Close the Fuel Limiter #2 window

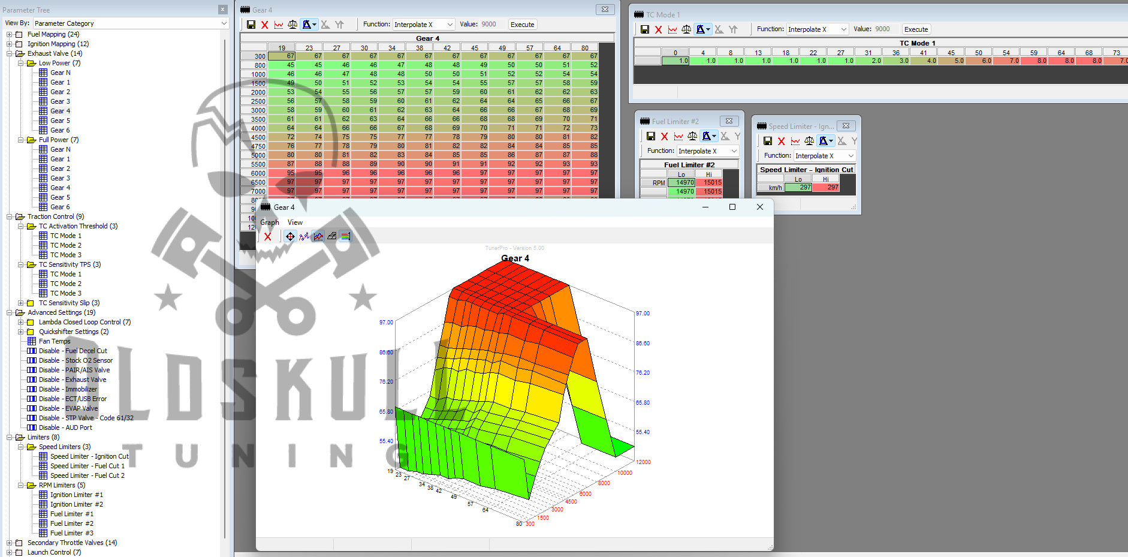[729, 121]
